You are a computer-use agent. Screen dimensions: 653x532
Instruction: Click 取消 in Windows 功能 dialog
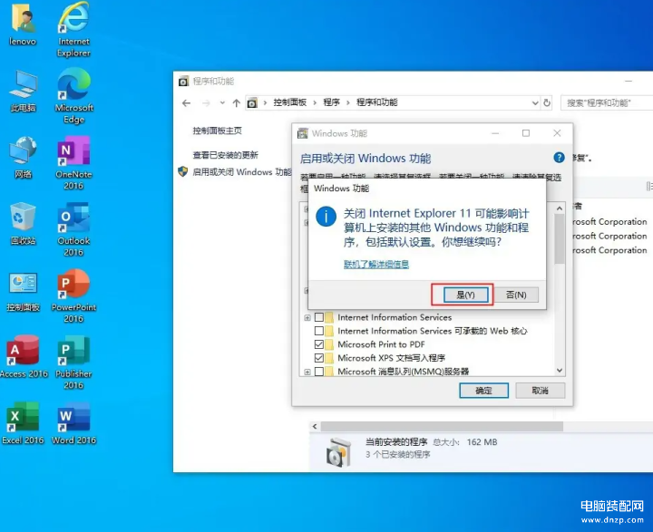click(x=541, y=391)
